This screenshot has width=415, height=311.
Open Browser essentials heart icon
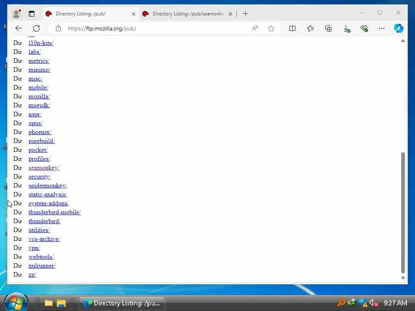(x=364, y=29)
